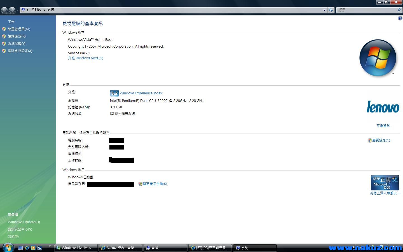Click the Intel Pentium Dual CPU E2200 processor text
403x252 pixels.
[x=157, y=101]
